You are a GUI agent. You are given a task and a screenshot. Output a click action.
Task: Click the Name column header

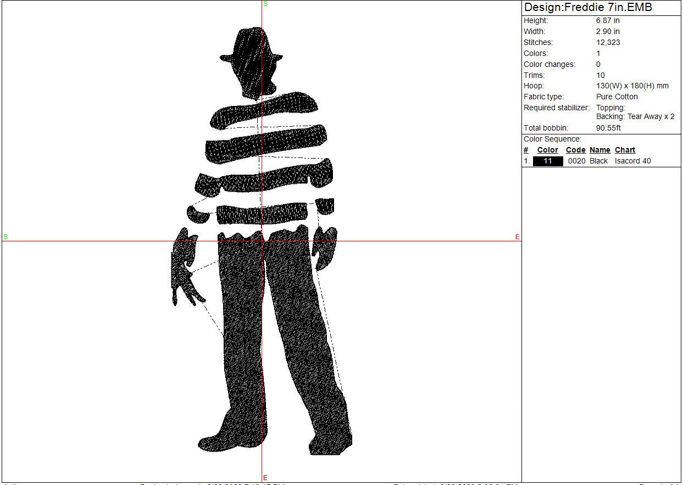click(x=599, y=150)
